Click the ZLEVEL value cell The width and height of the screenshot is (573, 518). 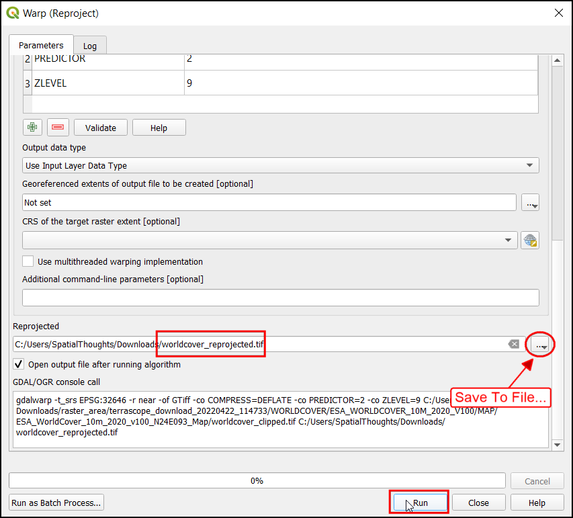coord(360,84)
